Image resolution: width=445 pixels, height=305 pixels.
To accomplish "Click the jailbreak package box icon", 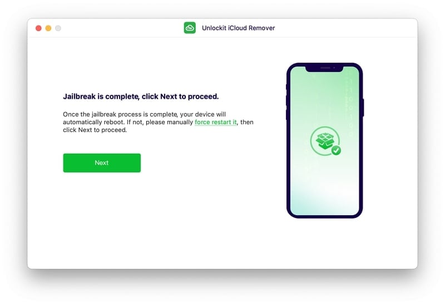I will tap(324, 141).
